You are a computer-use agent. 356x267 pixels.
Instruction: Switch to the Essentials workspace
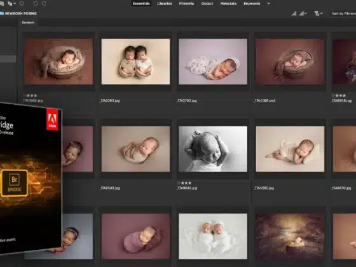pos(141,4)
